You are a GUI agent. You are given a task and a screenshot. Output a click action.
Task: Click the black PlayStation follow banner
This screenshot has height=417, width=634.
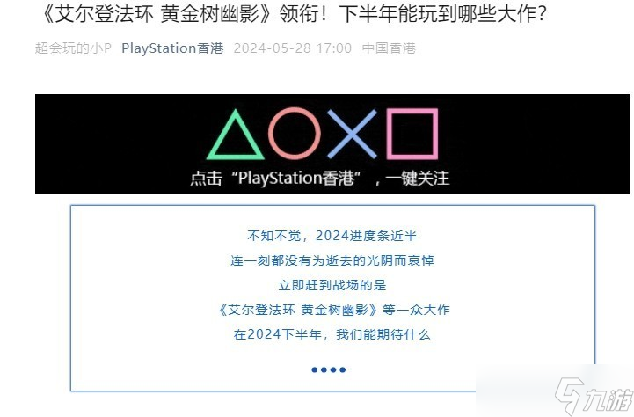(x=332, y=143)
